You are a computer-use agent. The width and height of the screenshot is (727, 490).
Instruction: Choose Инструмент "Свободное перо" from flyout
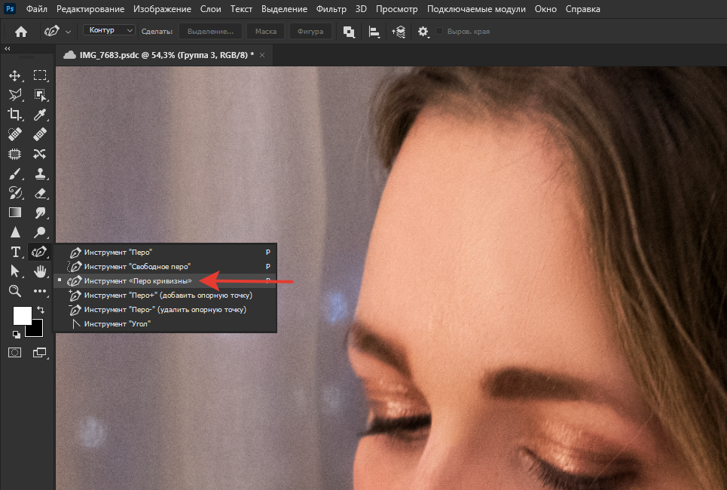point(166,267)
